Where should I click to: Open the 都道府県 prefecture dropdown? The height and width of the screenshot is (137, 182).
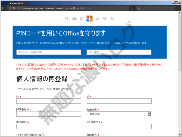[119, 114]
